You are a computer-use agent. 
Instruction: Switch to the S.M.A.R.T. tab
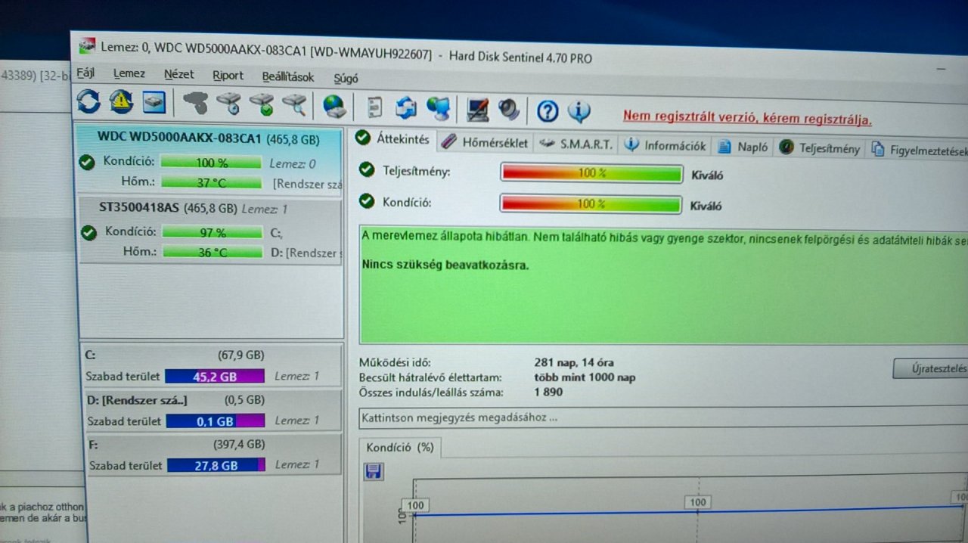click(x=576, y=144)
